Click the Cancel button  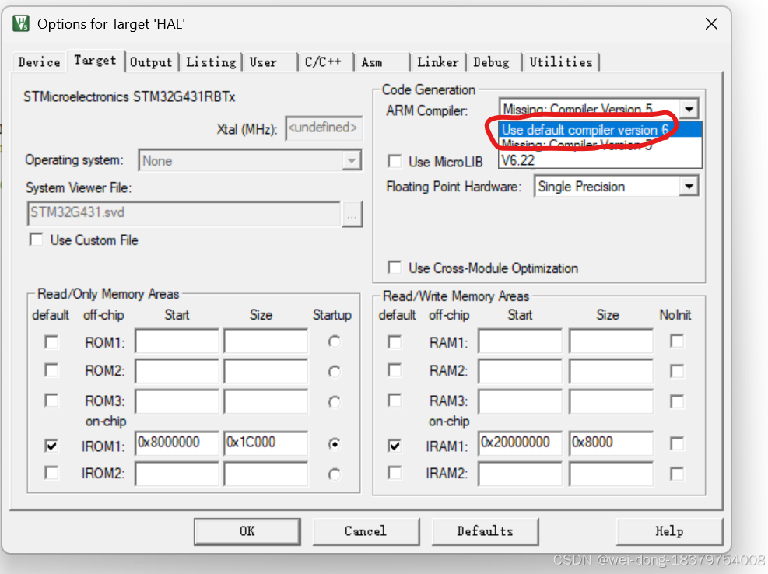366,531
